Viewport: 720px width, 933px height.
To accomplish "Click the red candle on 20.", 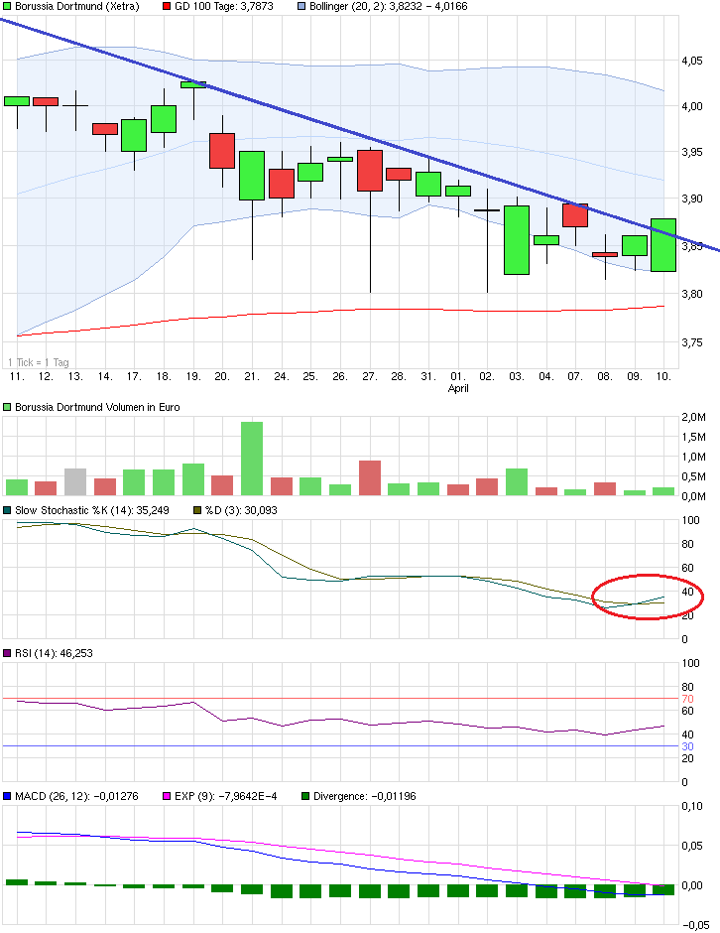I will pyautogui.click(x=222, y=151).
